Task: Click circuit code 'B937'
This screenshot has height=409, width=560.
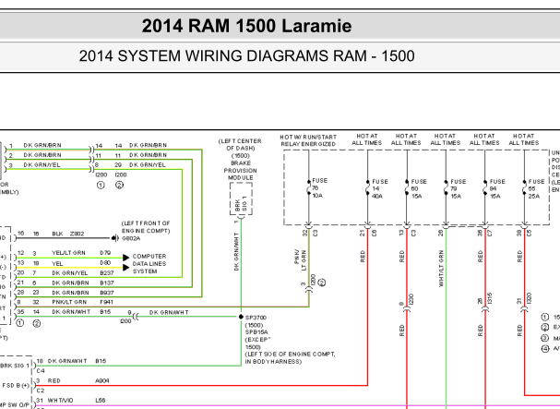Action: pyautogui.click(x=107, y=293)
